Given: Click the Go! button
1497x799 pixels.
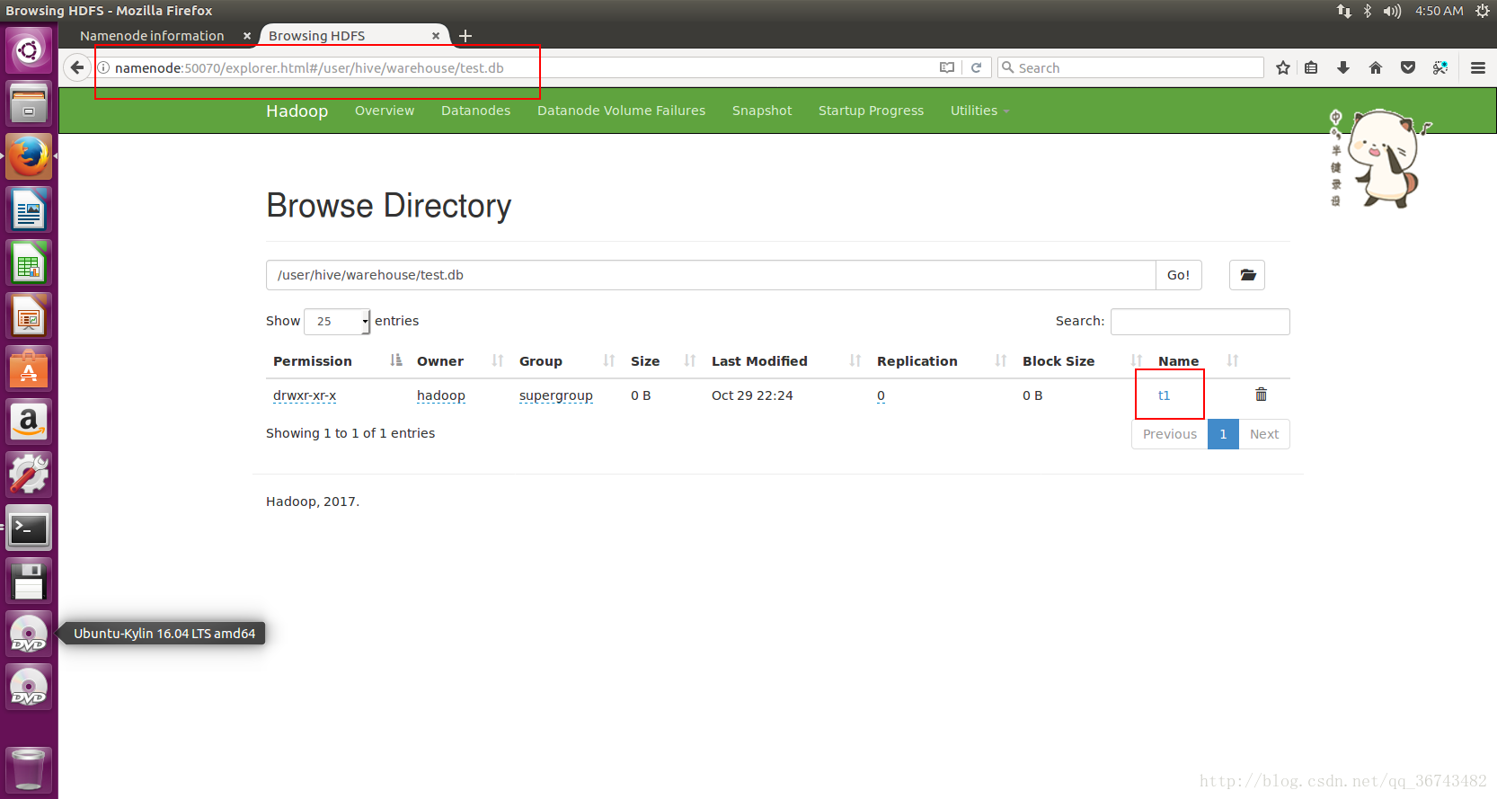Looking at the screenshot, I should pos(1178,275).
